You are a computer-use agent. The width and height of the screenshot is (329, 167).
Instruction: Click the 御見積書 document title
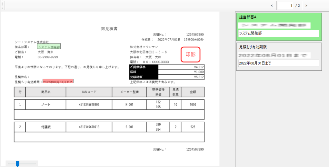[x=109, y=29]
